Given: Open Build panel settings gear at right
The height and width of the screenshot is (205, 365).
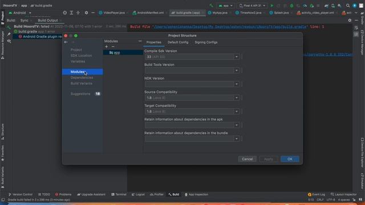Looking at the screenshot, I should [x=350, y=20].
